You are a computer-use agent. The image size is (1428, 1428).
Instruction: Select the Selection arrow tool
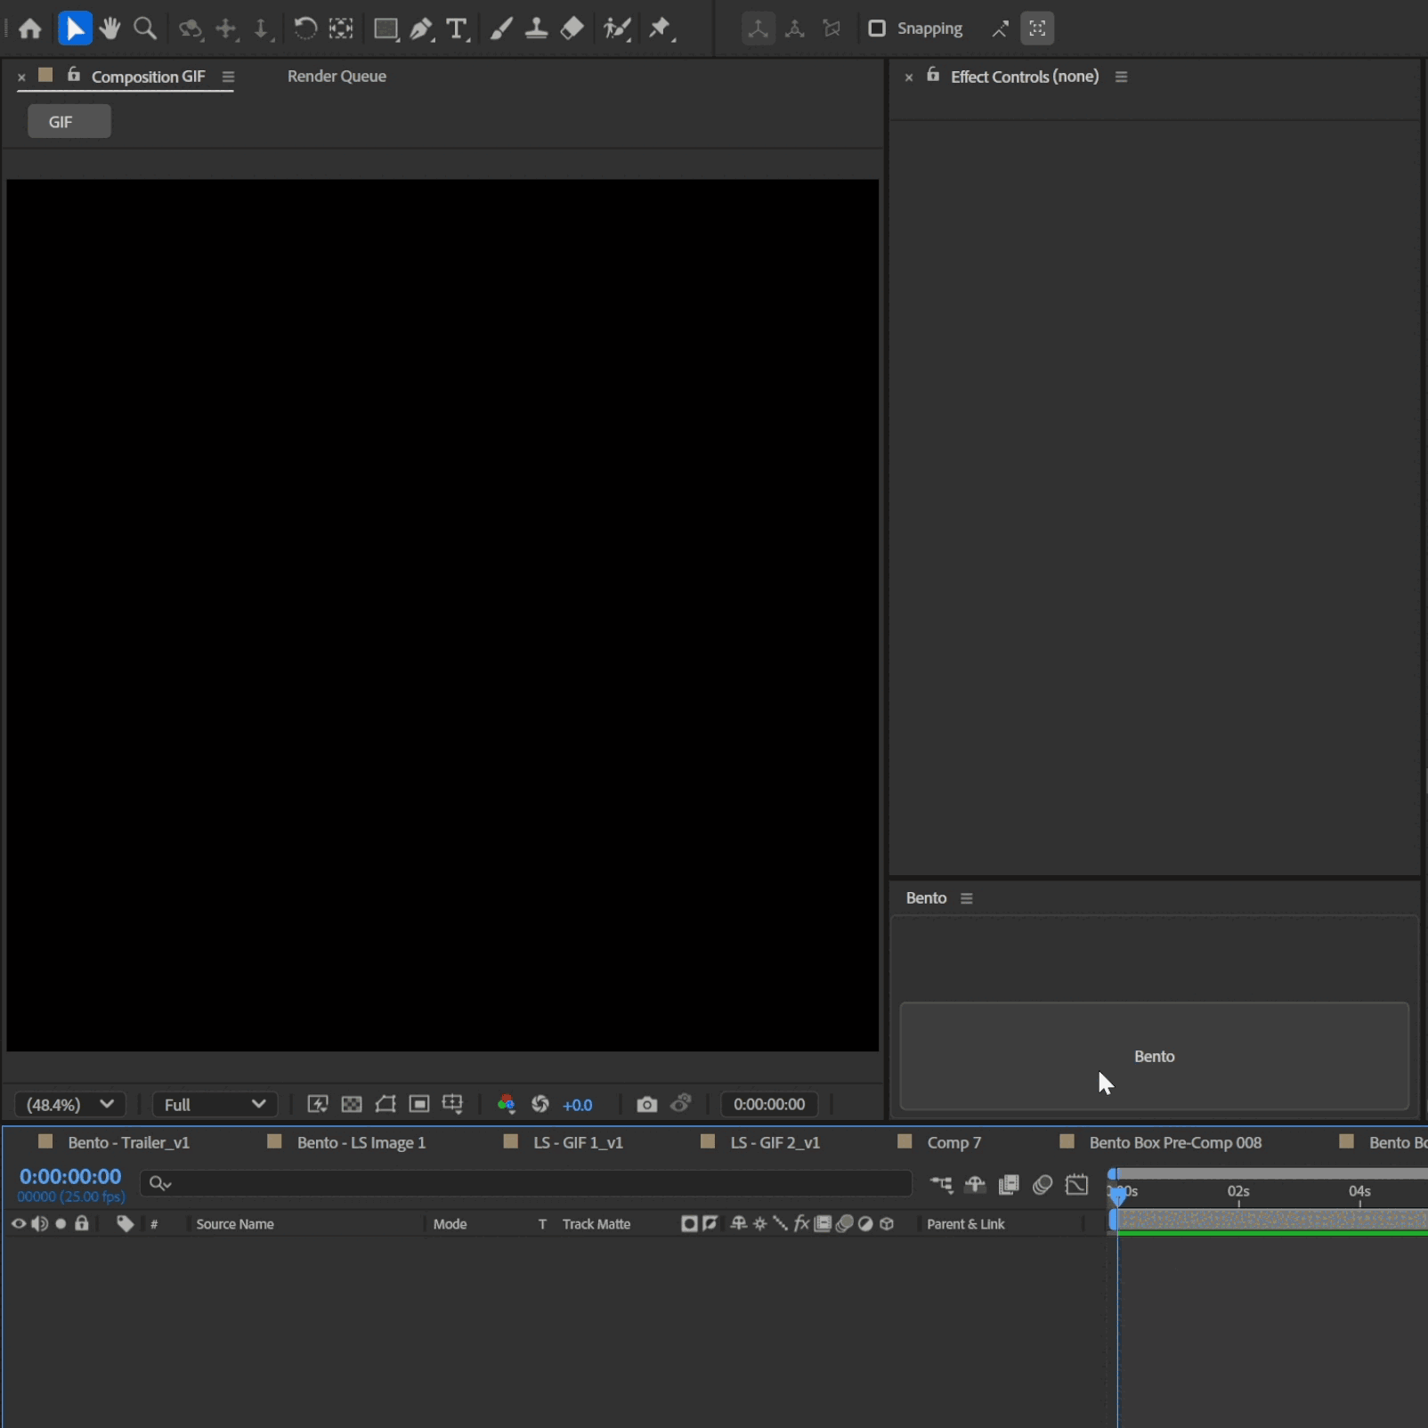(75, 28)
